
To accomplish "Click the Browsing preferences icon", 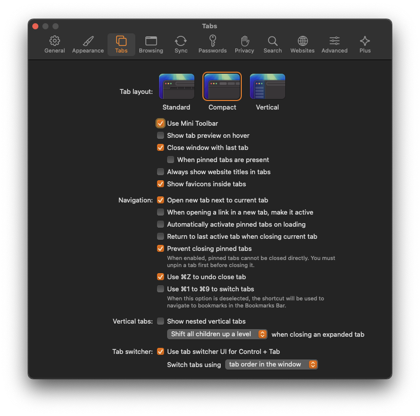I will 151,40.
